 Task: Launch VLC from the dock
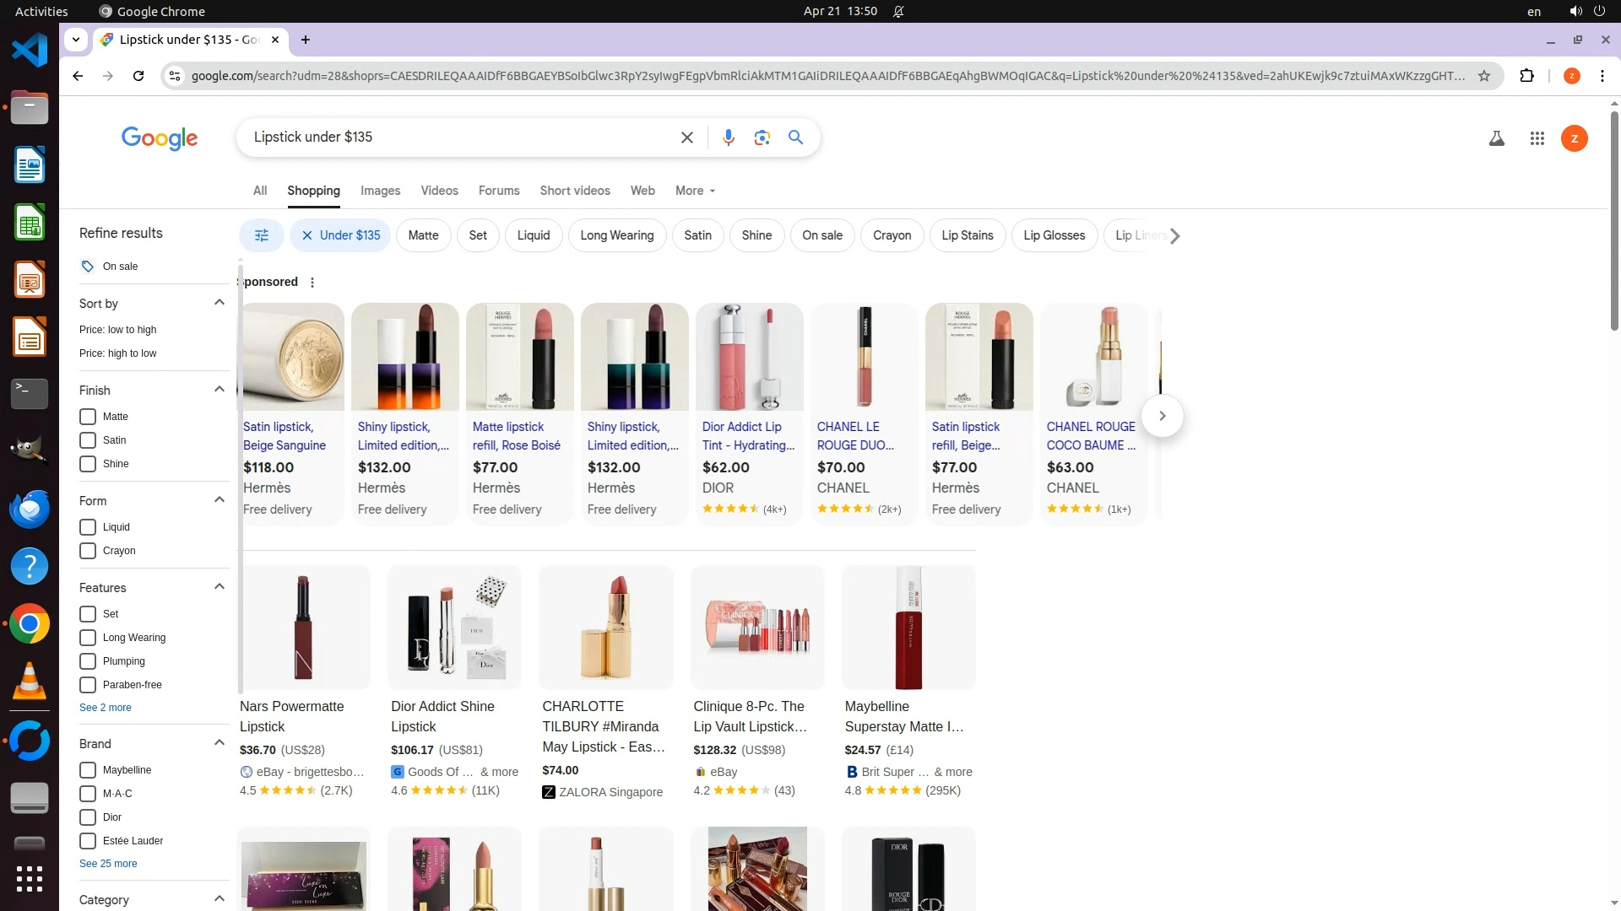30,682
